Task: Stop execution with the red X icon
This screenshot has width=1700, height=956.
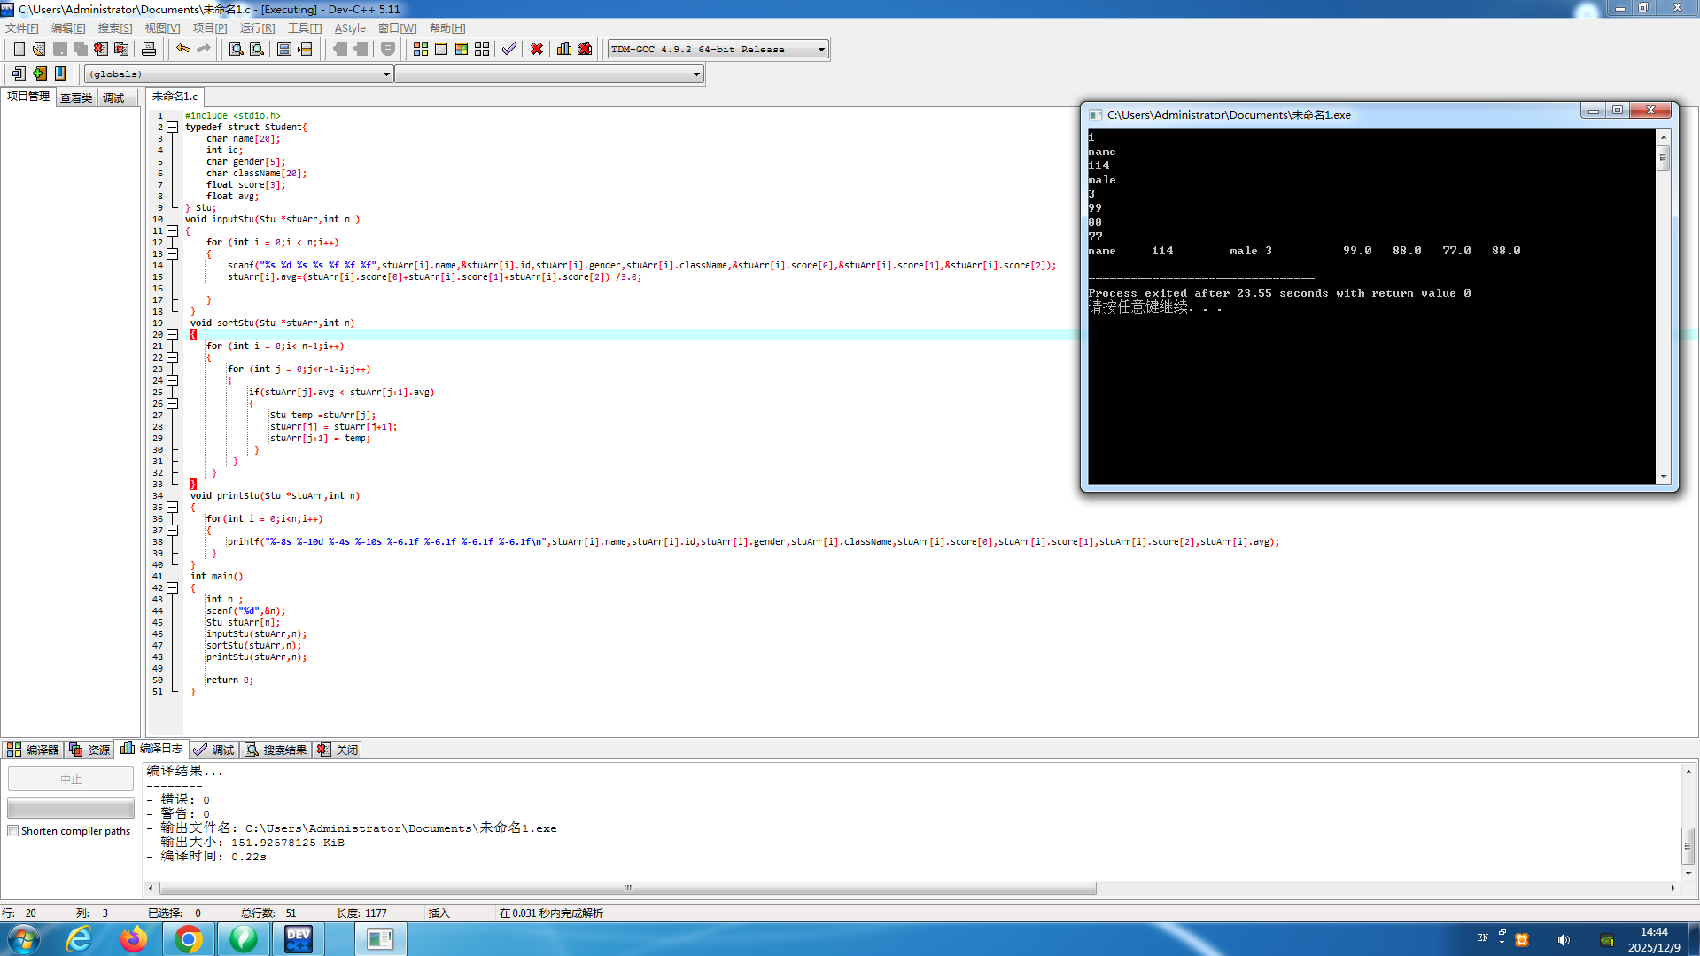Action: point(537,49)
